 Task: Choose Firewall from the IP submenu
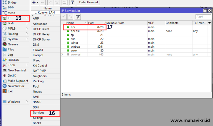click(38, 50)
